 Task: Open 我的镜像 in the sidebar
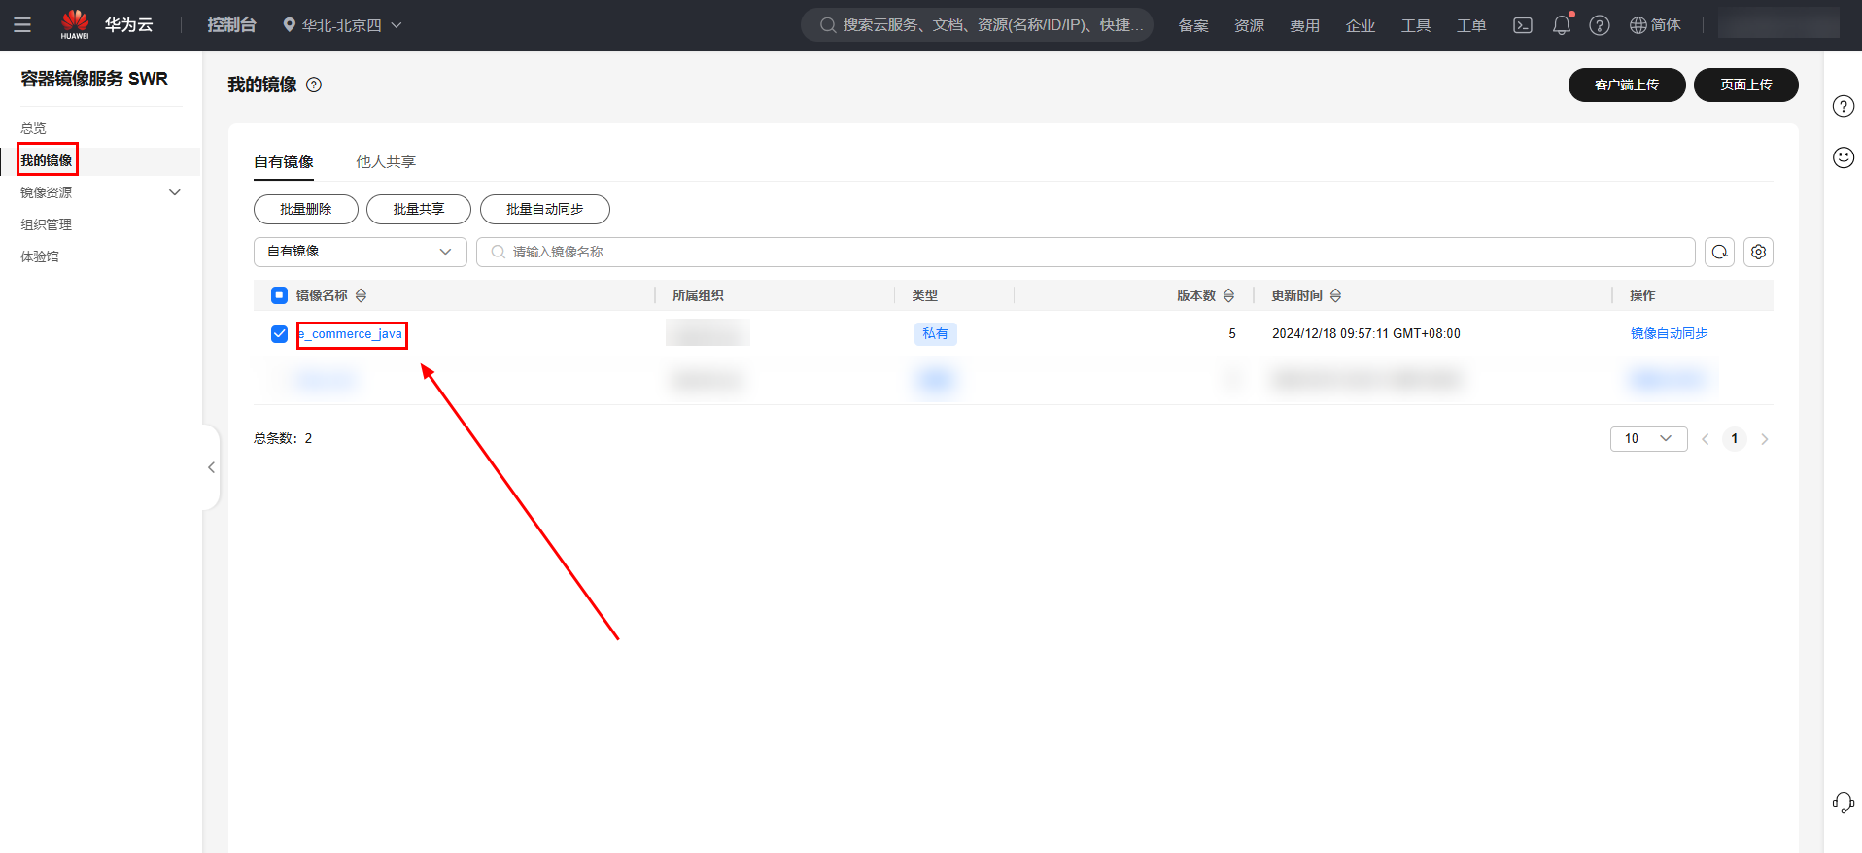47,160
